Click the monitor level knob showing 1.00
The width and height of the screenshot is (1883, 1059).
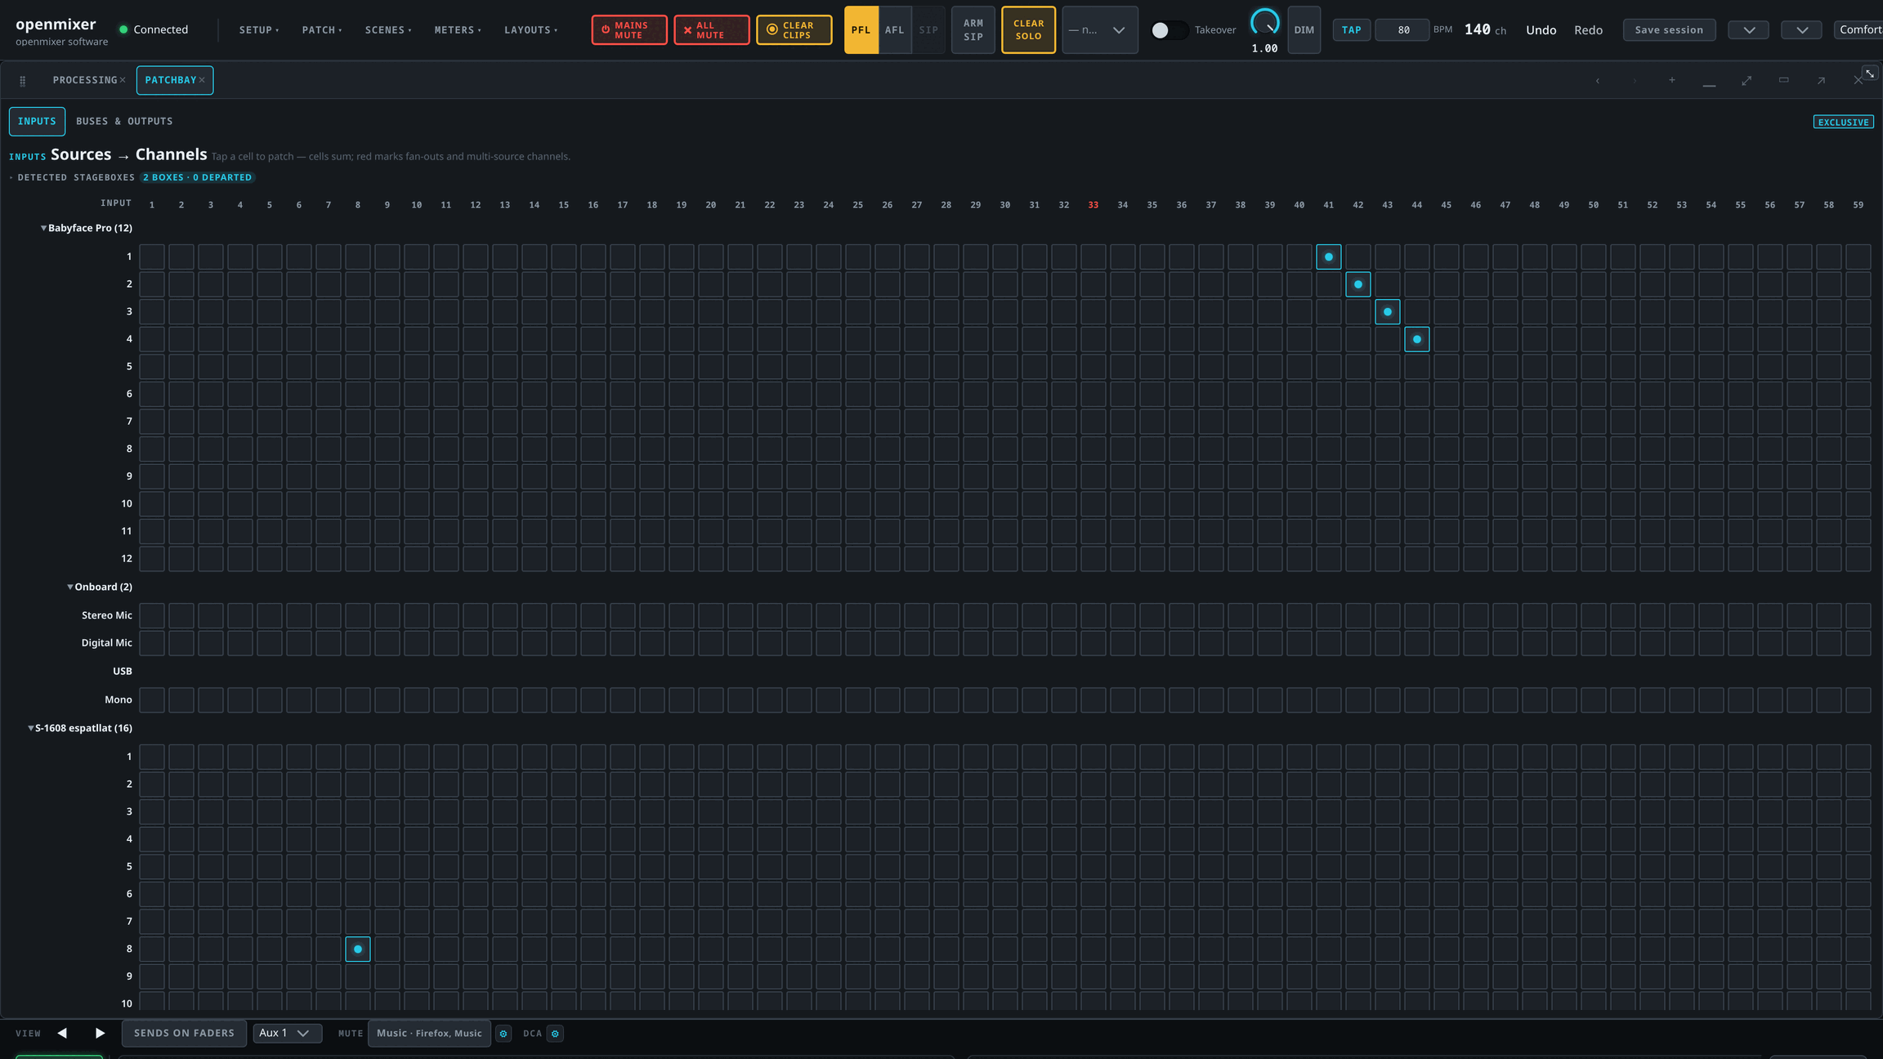1264,23
